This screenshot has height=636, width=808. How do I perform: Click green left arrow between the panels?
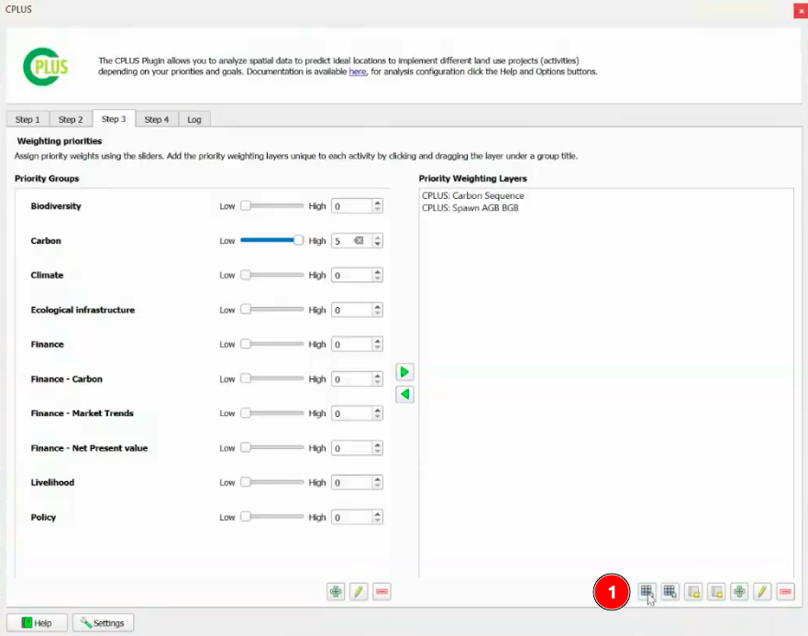pyautogui.click(x=404, y=395)
